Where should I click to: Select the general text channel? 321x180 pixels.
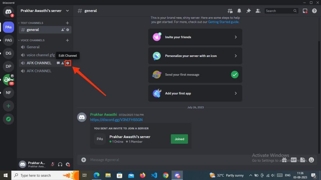tap(45, 29)
